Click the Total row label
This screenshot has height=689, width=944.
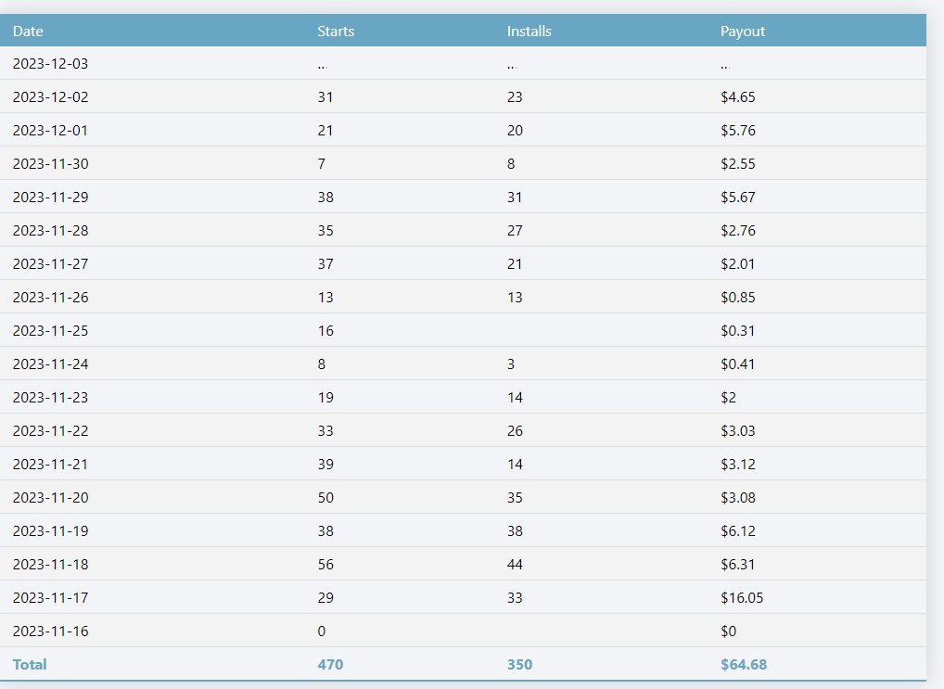[30, 665]
